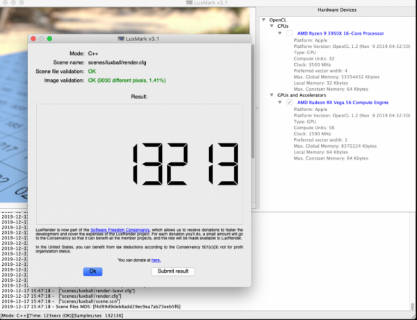Click the 'Mode: C++' value in dialog
The width and height of the screenshot is (417, 320).
pyautogui.click(x=93, y=53)
